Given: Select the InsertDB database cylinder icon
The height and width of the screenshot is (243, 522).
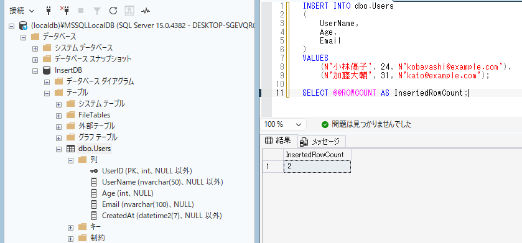Looking at the screenshot, I should point(47,70).
